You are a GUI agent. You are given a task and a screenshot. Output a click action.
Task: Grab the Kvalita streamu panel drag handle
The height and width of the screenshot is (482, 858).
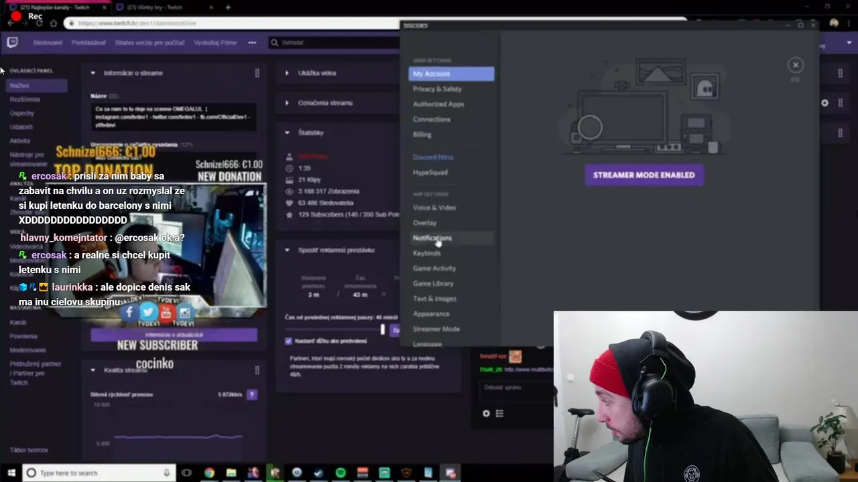257,370
